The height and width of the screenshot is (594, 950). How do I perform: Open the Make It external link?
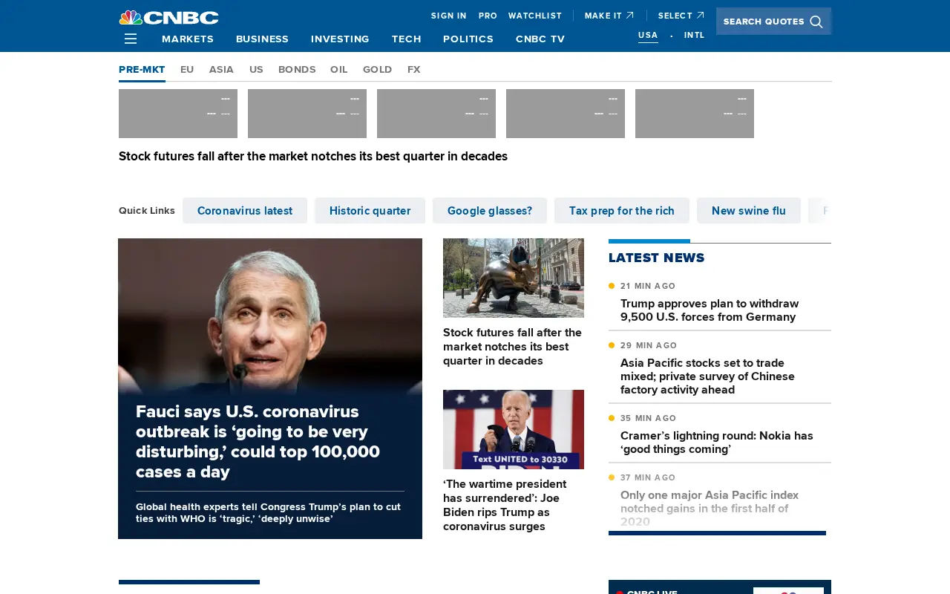tap(609, 16)
